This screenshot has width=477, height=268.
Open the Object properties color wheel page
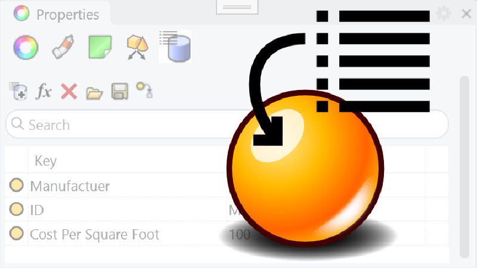coord(26,47)
